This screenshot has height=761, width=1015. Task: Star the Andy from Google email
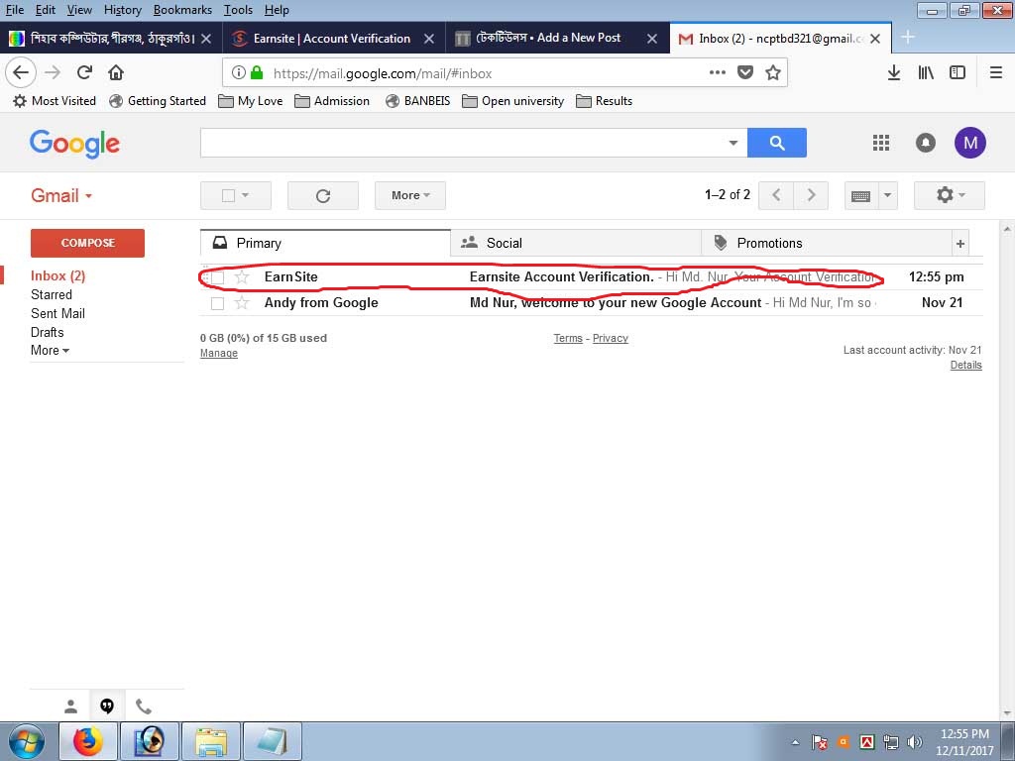[x=242, y=302]
